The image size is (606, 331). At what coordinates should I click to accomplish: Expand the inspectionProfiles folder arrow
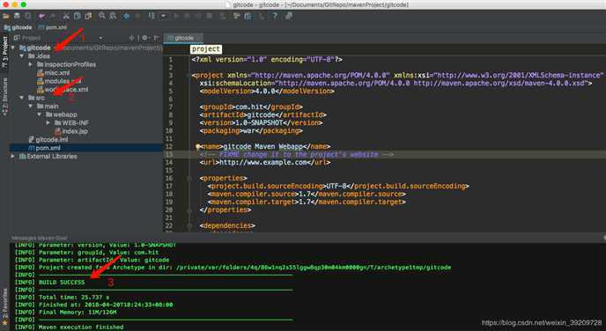(x=31, y=64)
